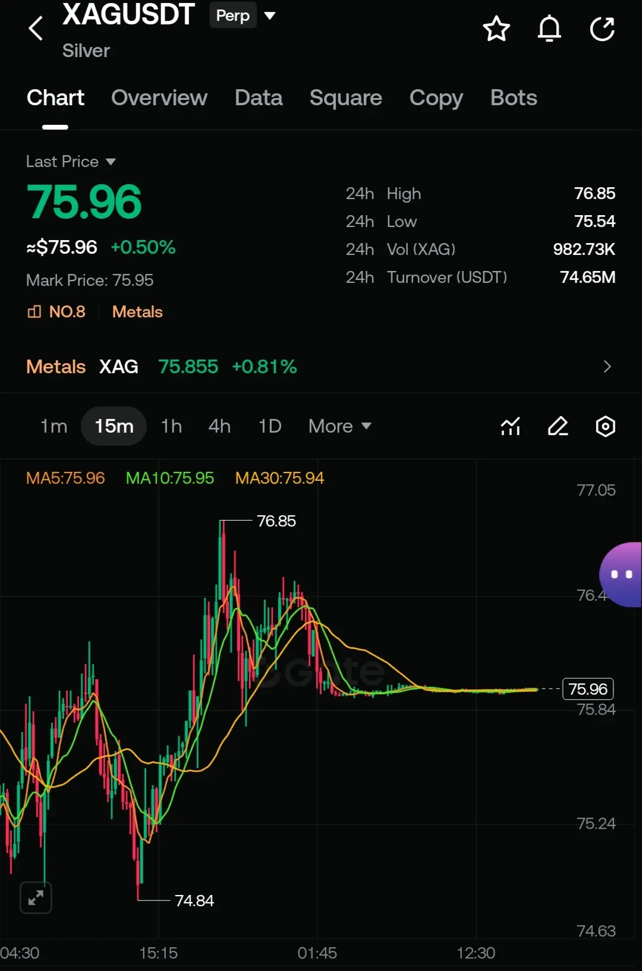The width and height of the screenshot is (642, 971).
Task: Tap the 01:45 time axis label
Action: coord(317,953)
